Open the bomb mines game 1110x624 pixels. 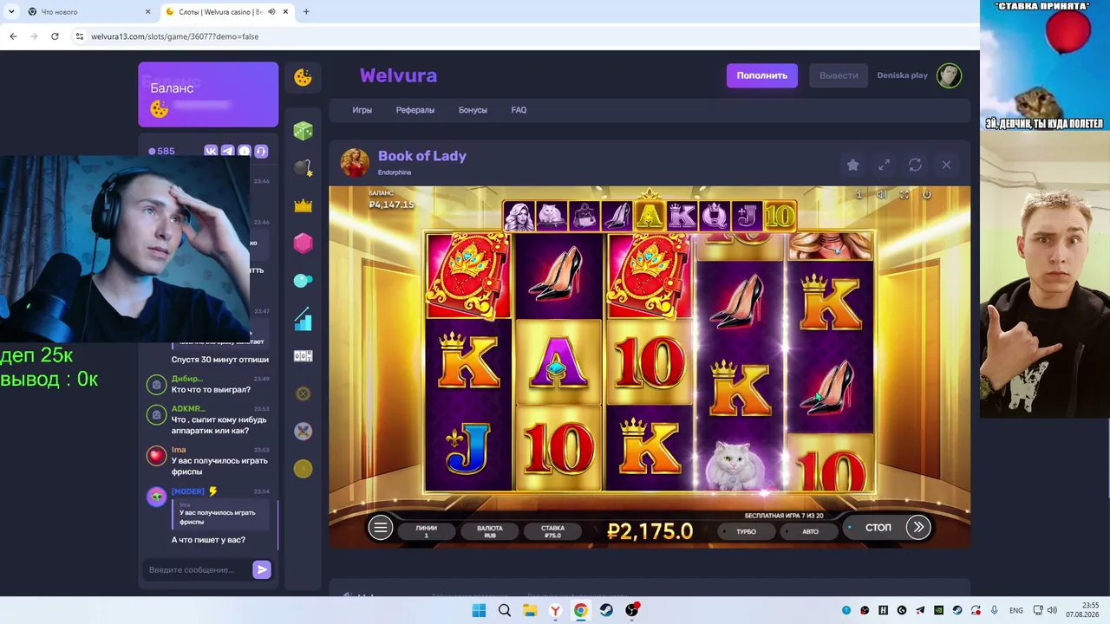(303, 168)
